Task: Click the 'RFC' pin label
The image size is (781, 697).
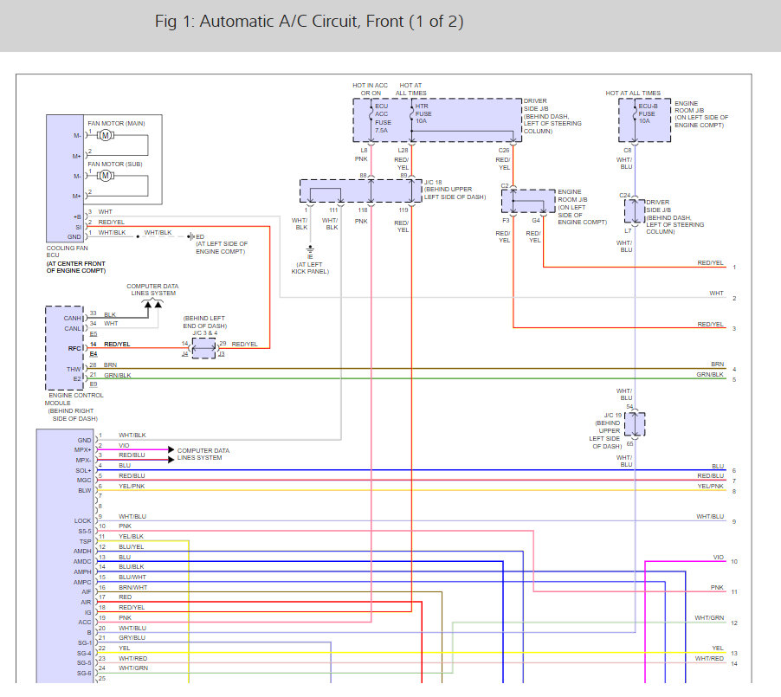Action: (x=74, y=348)
